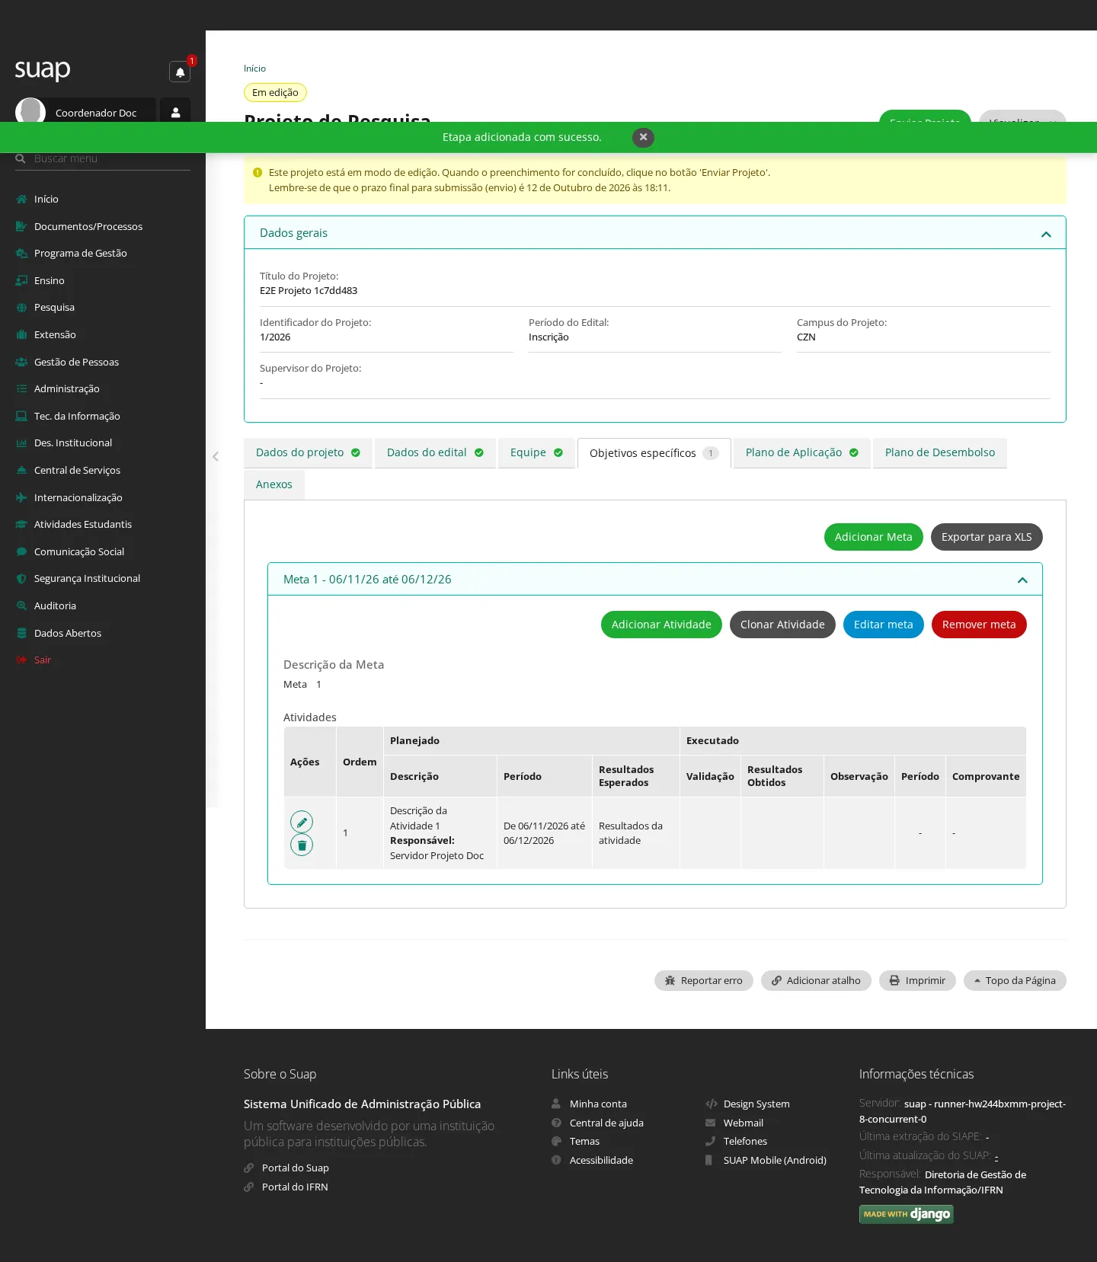Viewport: 1097px width, 1262px height.
Task: Switch to Dados do edital tab
Action: pos(435,452)
